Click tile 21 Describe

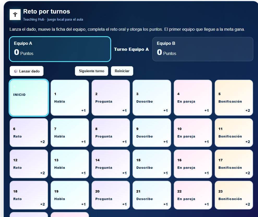tap(152, 195)
